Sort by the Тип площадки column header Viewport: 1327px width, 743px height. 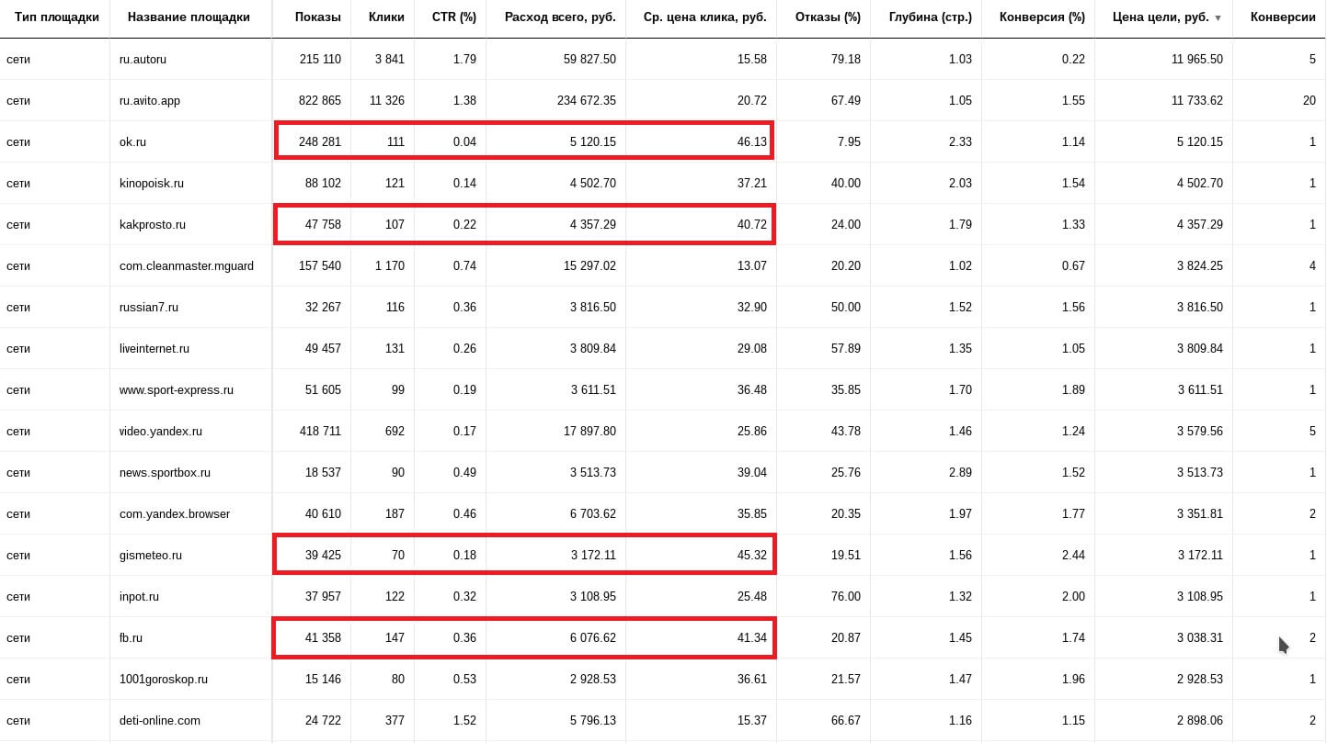click(x=57, y=17)
